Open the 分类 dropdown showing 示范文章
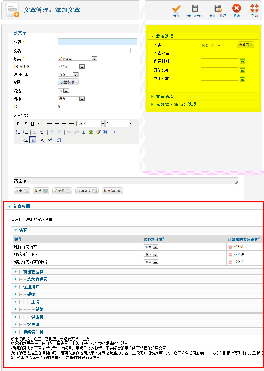Image resolution: width=264 pixels, height=371 pixels. 77,58
